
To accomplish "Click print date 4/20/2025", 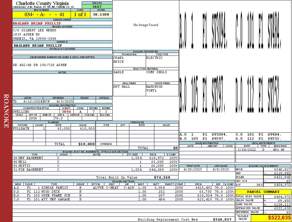I will (x=193, y=170).
